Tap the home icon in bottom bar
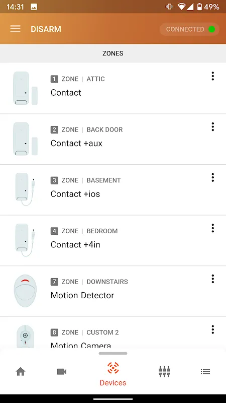 21,372
